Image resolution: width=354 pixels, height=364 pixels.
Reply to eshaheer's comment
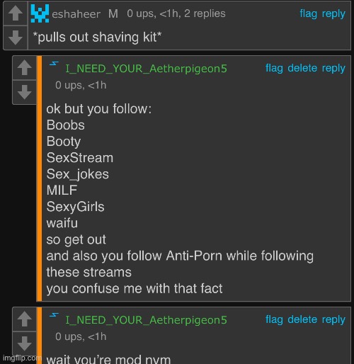(x=333, y=14)
